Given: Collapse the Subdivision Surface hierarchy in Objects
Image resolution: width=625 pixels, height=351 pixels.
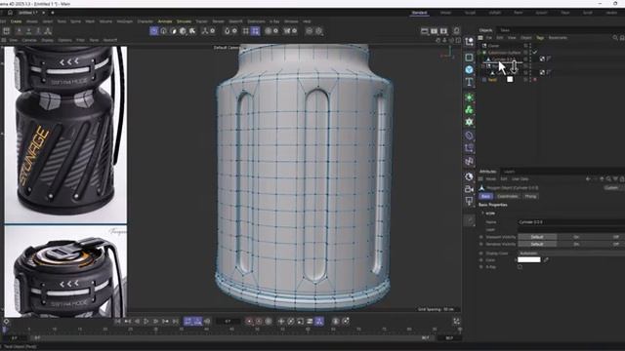Looking at the screenshot, I should [x=479, y=53].
